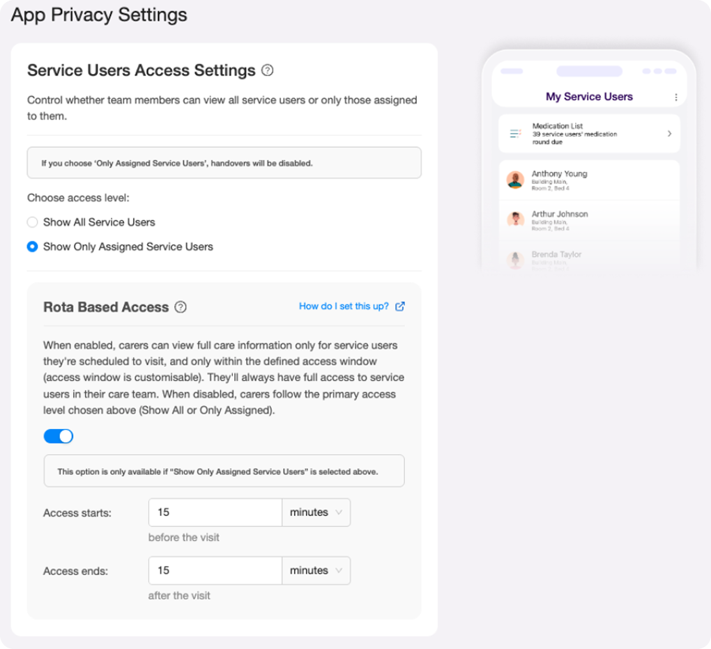711x649 pixels.
Task: Click Arthur Johnson name in the list
Action: 559,214
